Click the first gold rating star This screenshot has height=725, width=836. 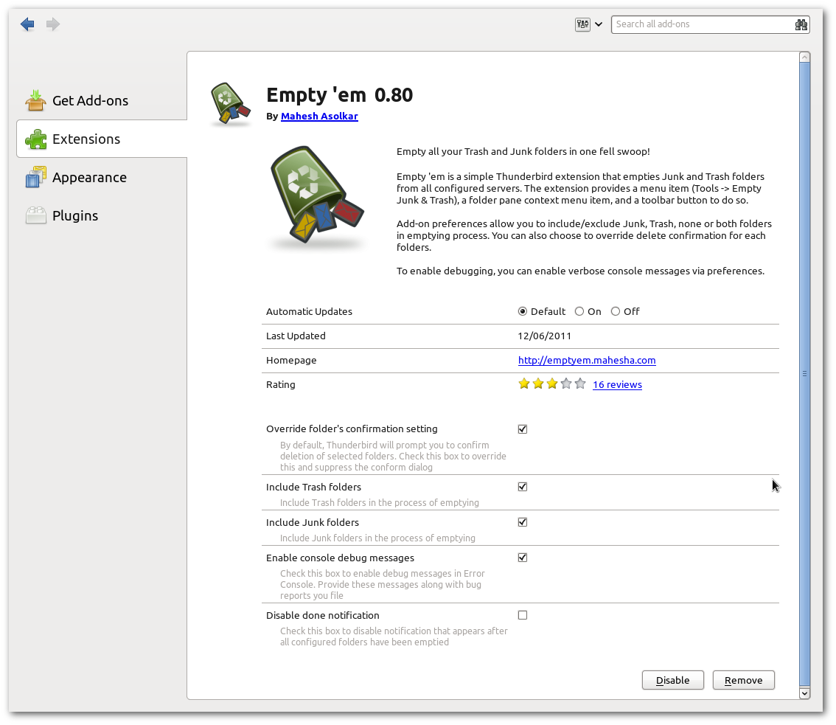524,384
